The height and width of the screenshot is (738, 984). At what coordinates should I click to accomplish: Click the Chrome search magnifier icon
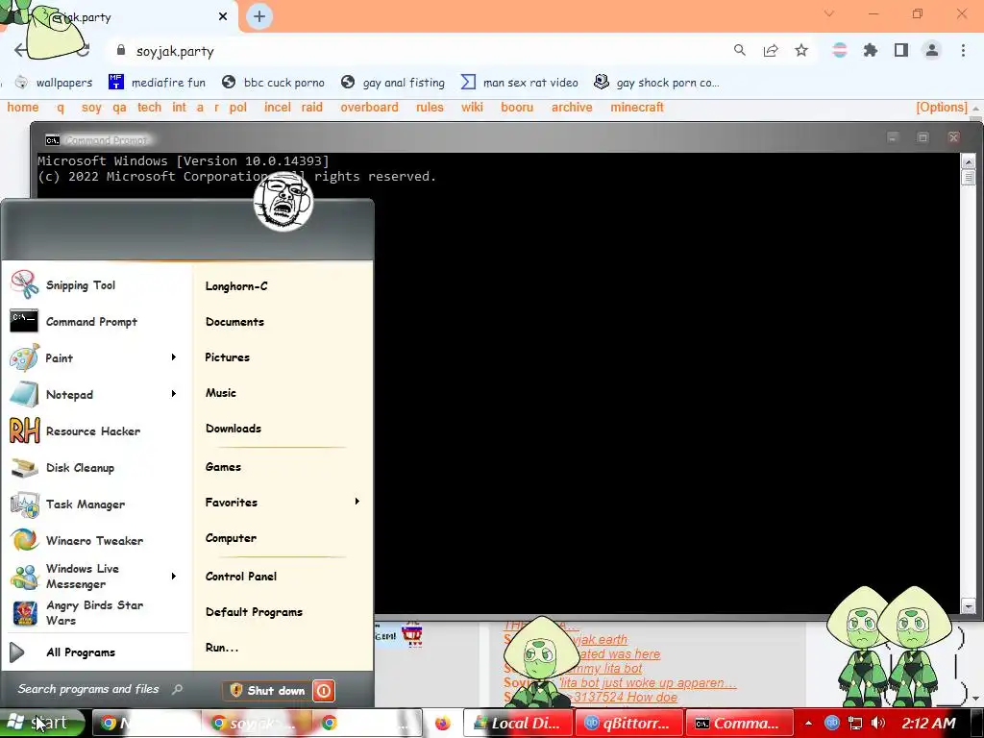pos(740,50)
